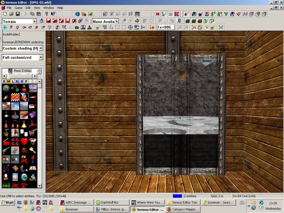Open the File menu
The height and width of the screenshot is (213, 284).
tap(9, 8)
